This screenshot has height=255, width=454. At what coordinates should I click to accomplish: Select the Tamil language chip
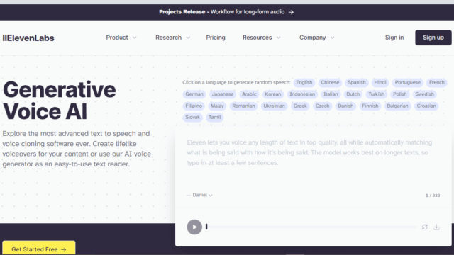pos(214,118)
